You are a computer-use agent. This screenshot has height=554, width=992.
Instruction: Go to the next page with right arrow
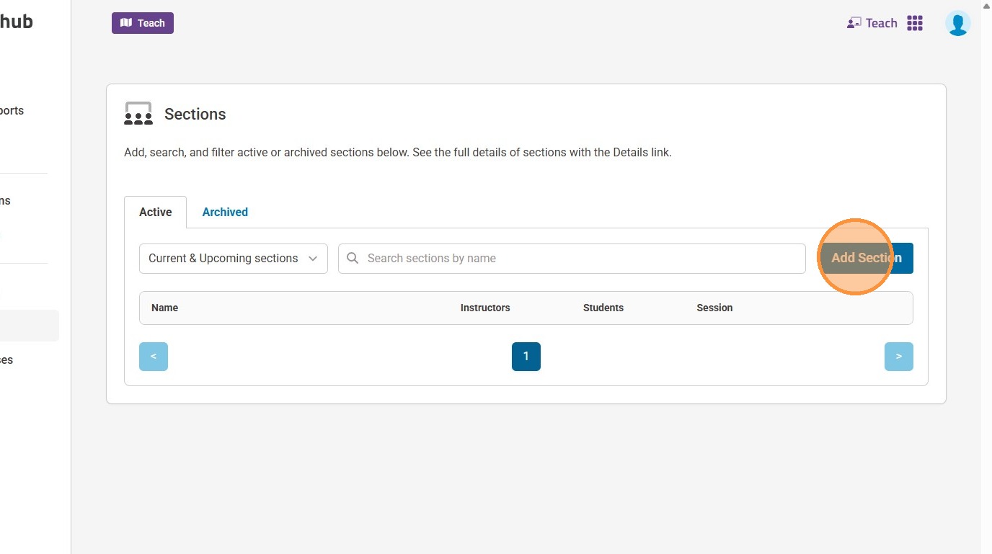[898, 357]
